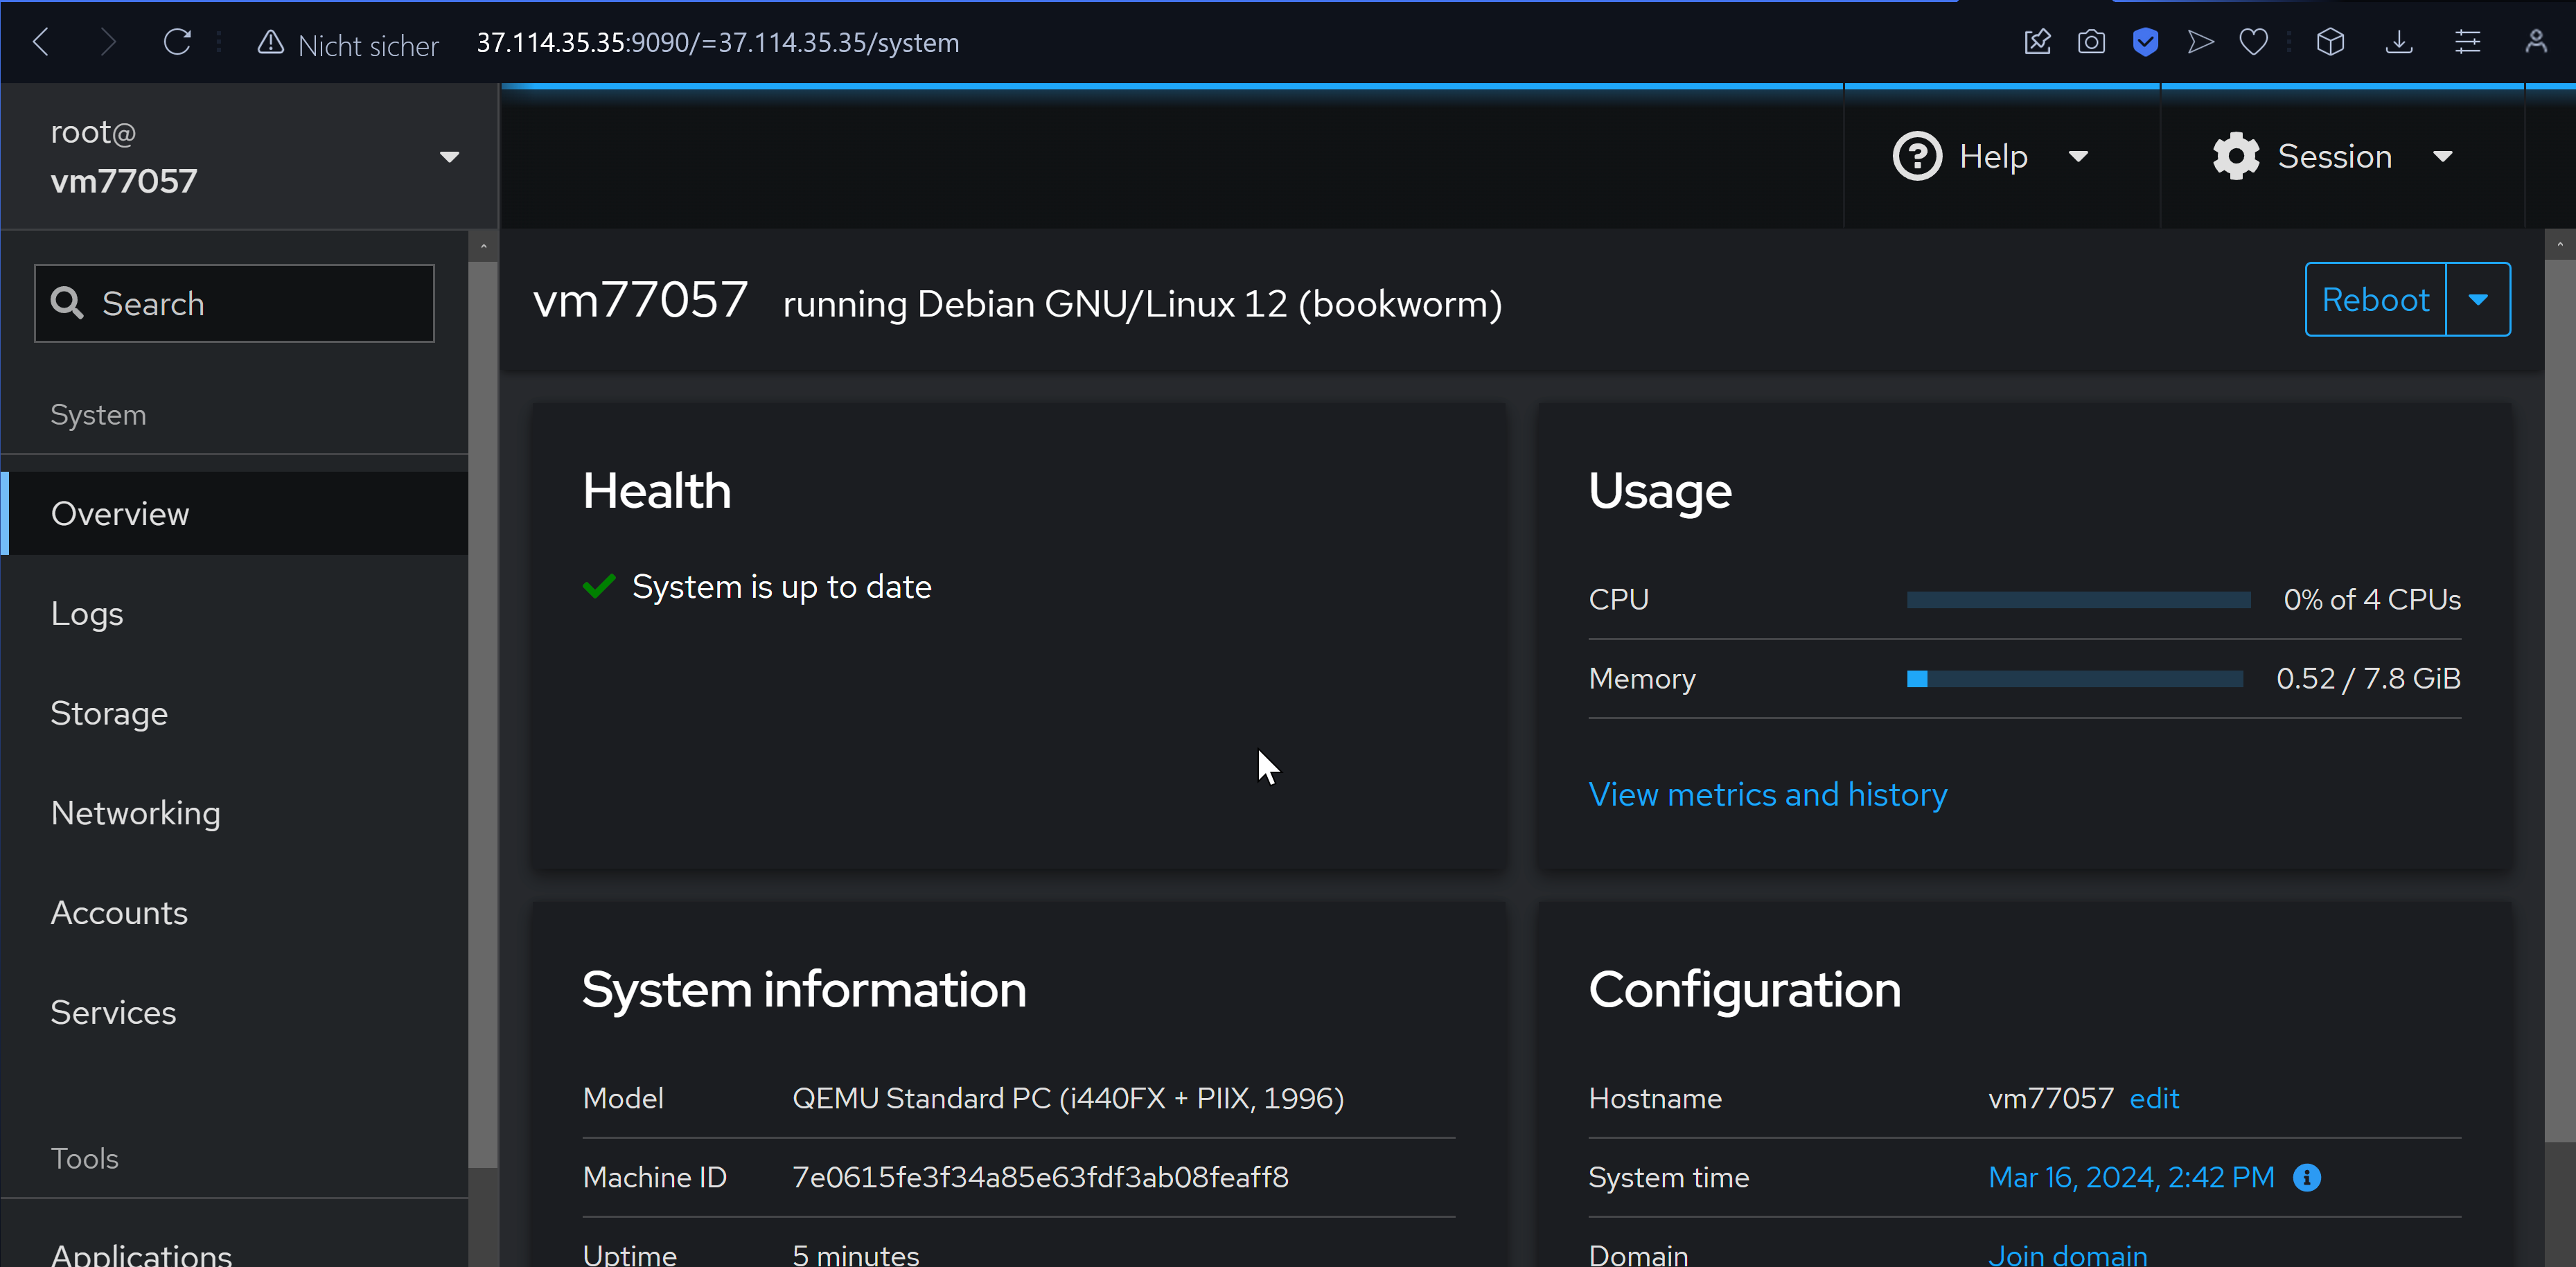Click the cube extensions icon
Image resolution: width=2576 pixels, height=1267 pixels.
click(x=2330, y=42)
